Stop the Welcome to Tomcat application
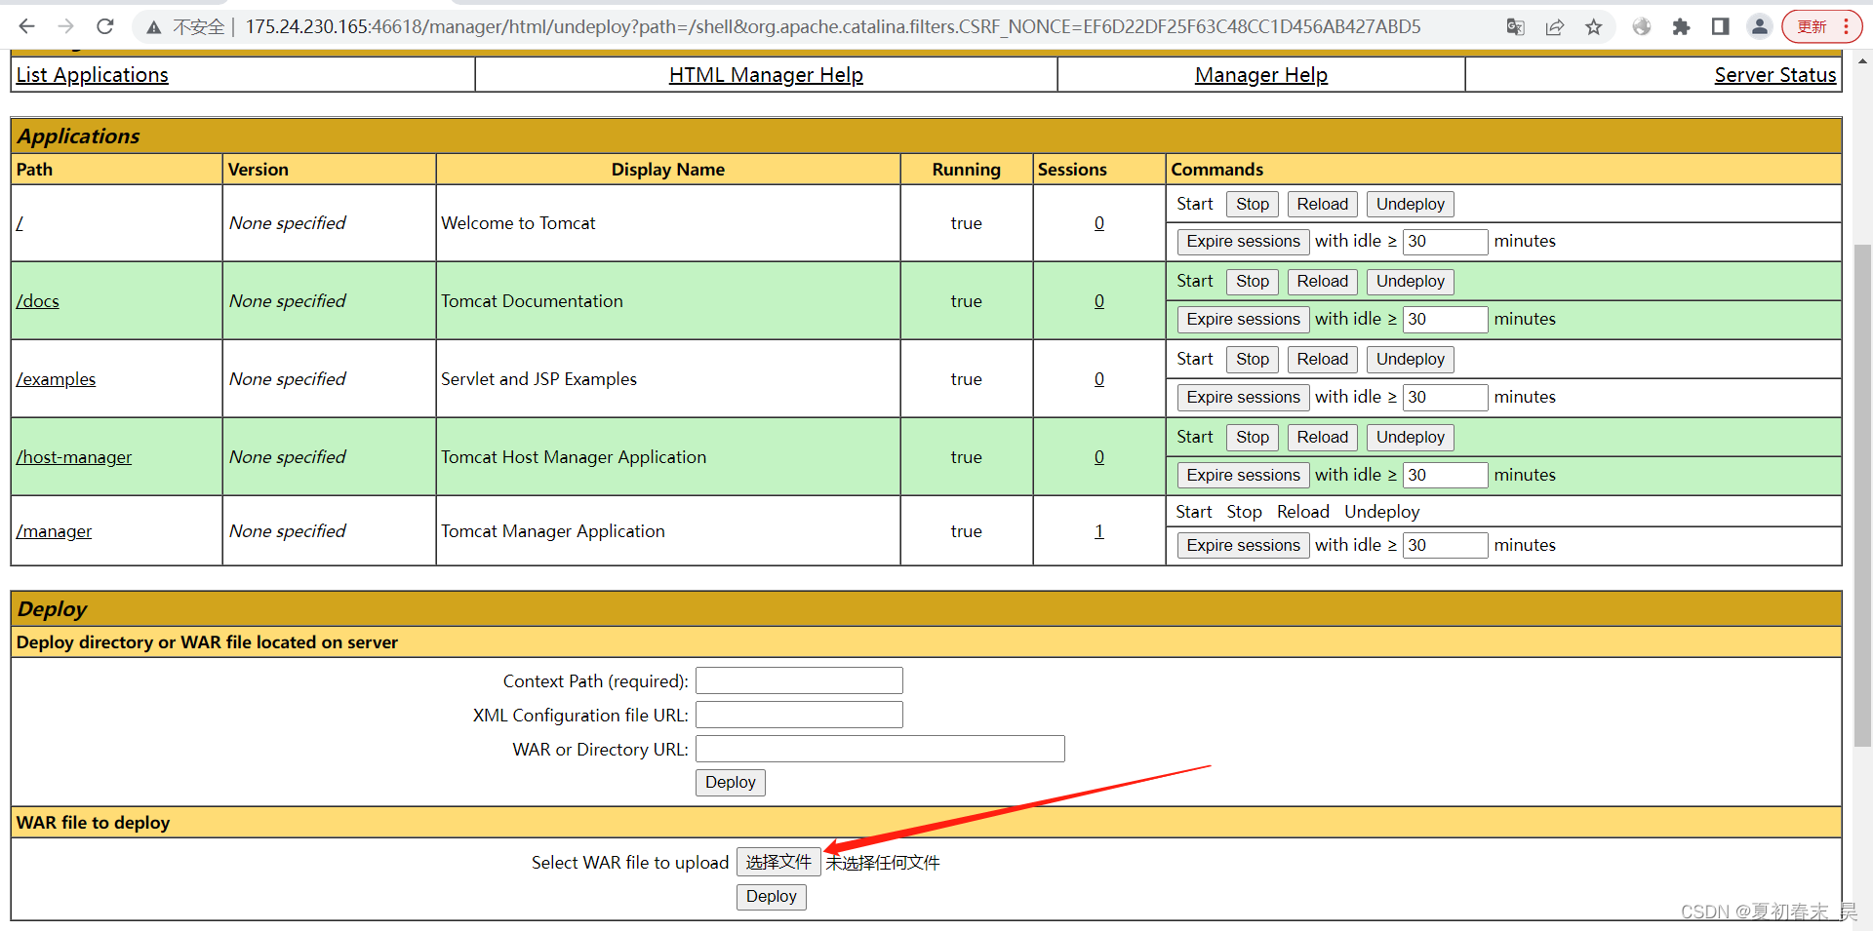Screen dimensions: 1873x931 (1253, 204)
